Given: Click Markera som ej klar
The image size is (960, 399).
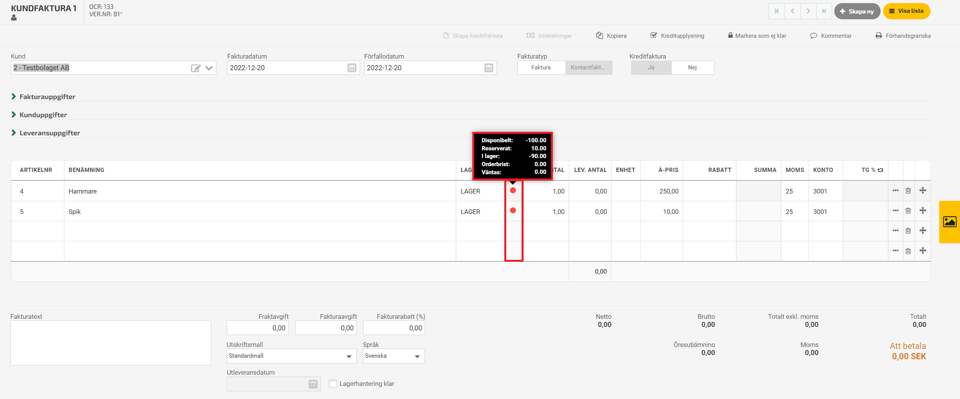Looking at the screenshot, I should point(757,35).
